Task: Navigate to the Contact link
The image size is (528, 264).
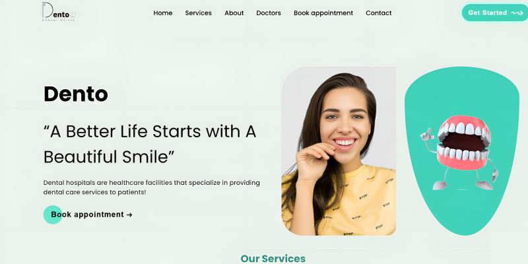Action: click(x=378, y=13)
